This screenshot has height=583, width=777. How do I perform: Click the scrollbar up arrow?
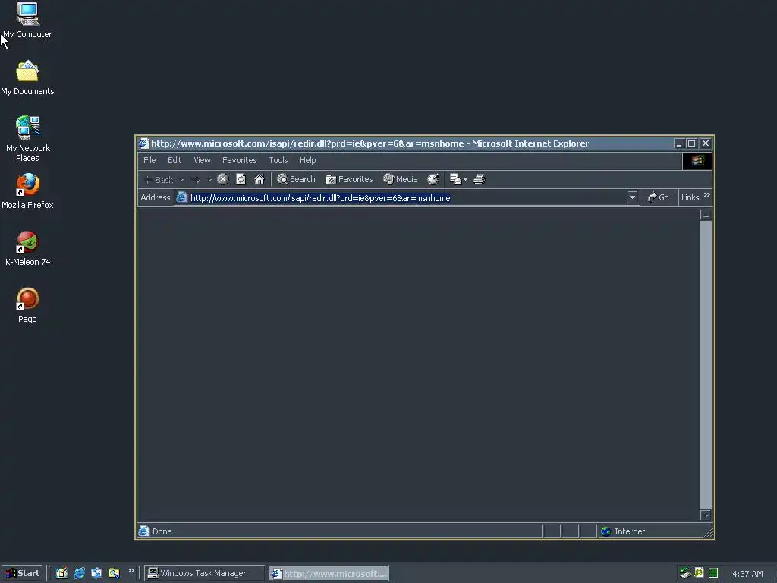coord(706,215)
